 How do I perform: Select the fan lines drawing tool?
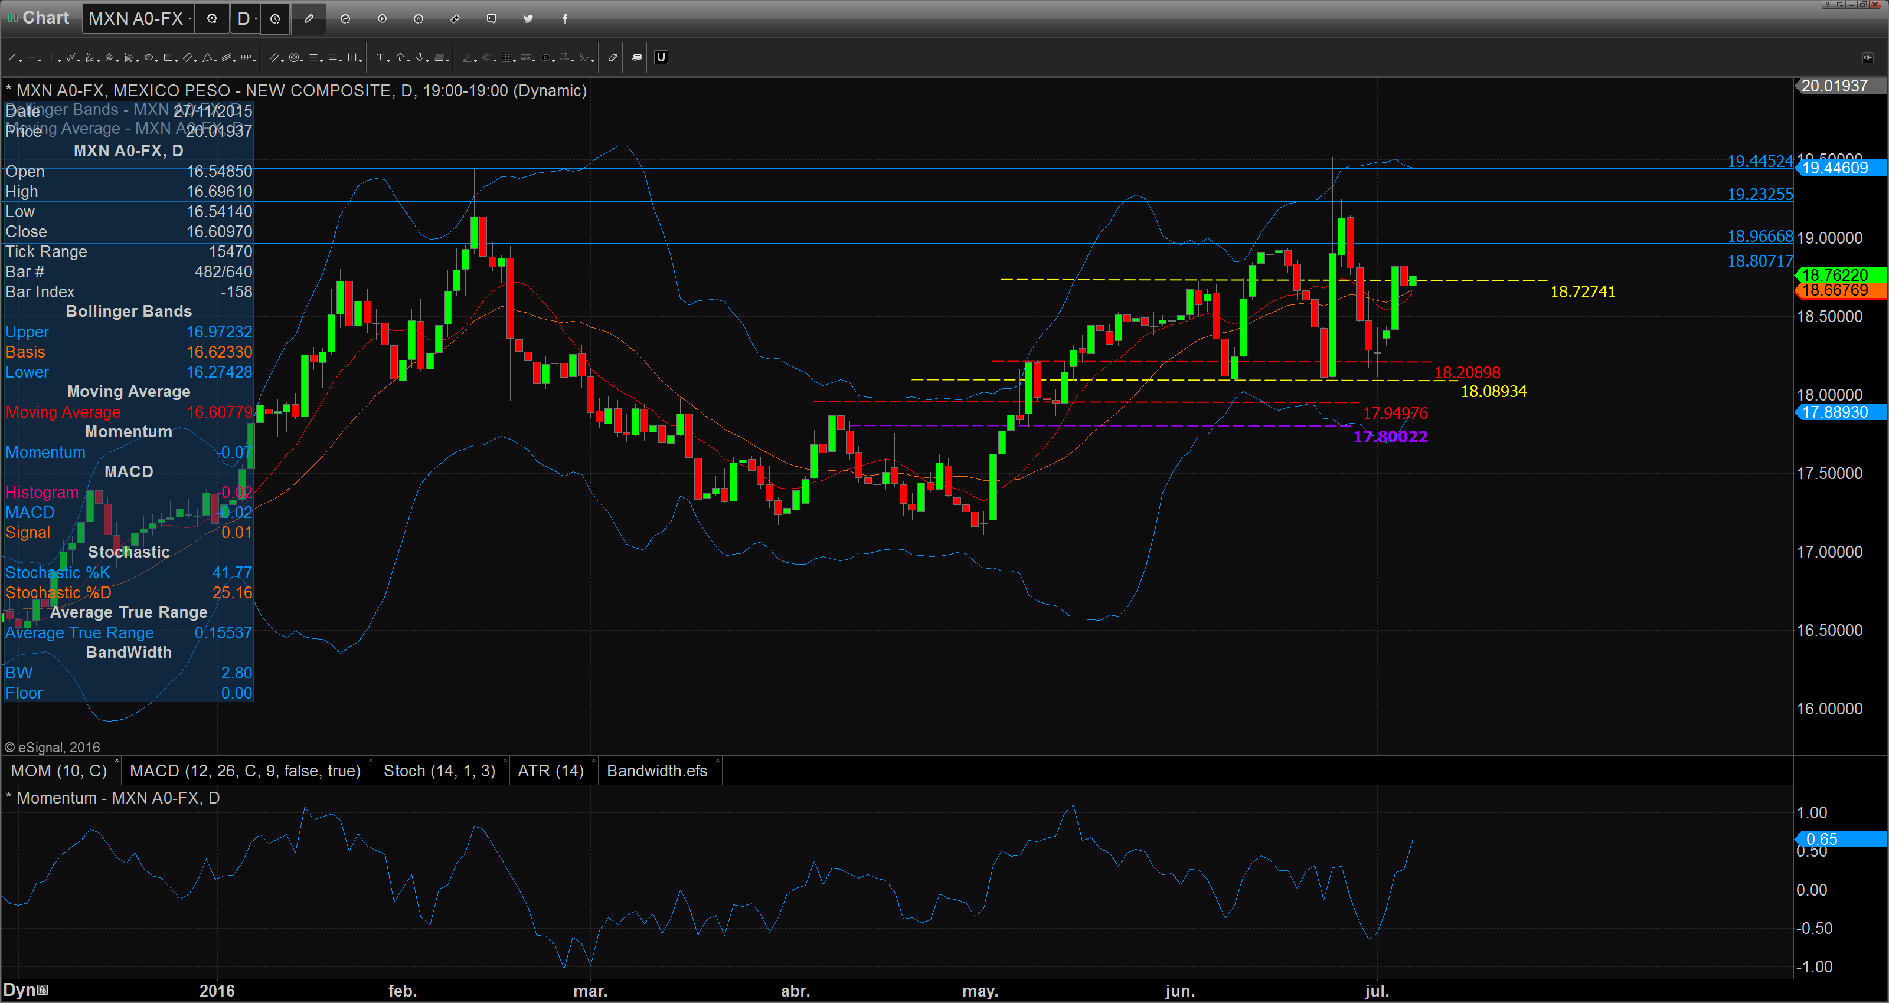pyautogui.click(x=90, y=57)
